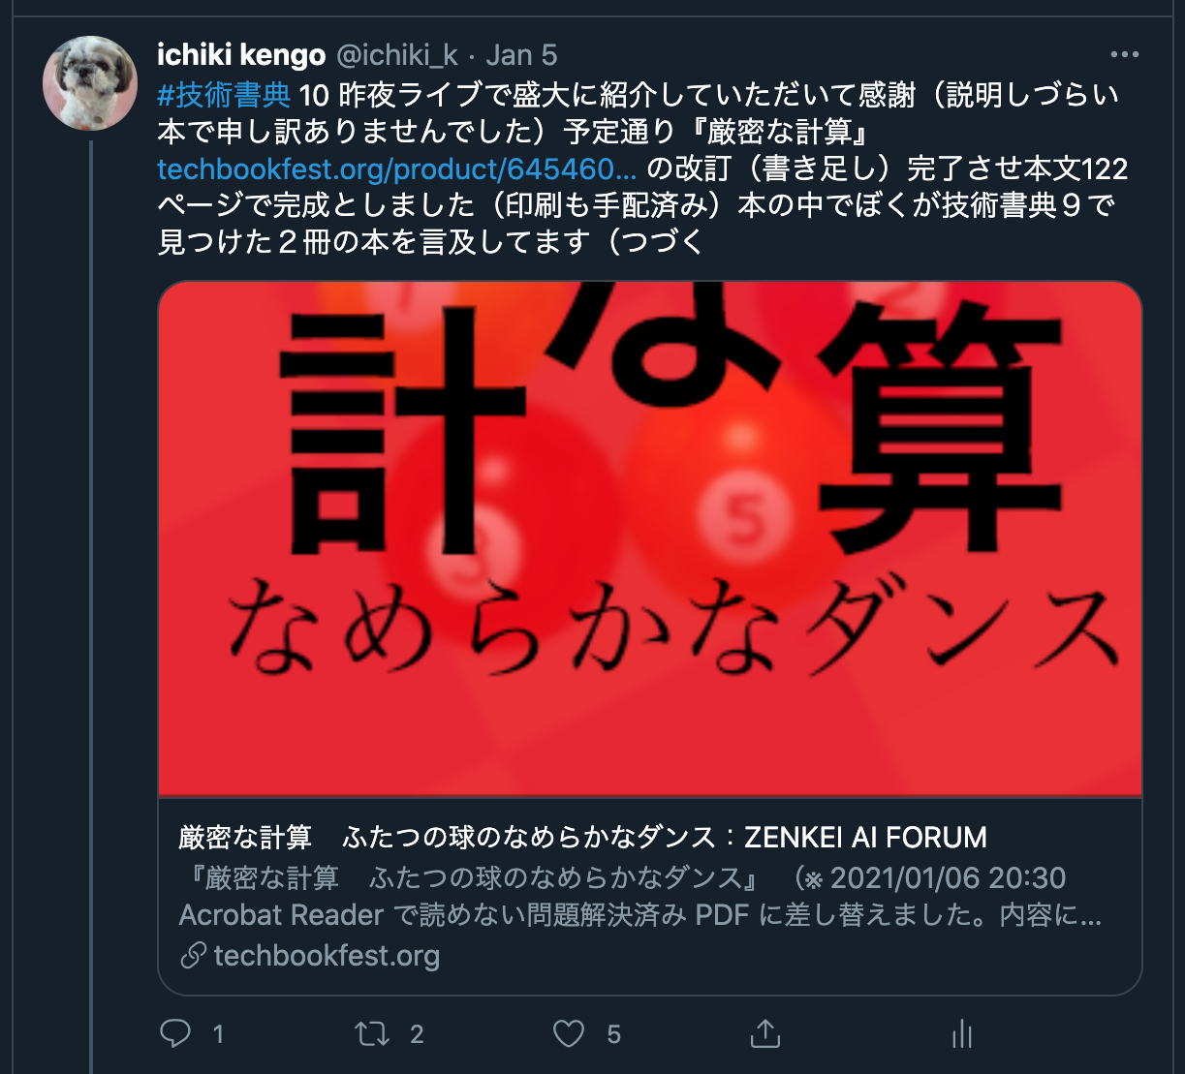Click the red 計算 なめらかなダンス card image

click(650, 538)
